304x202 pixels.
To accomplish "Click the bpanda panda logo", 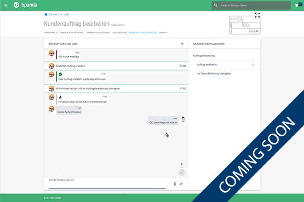I will [16, 5].
